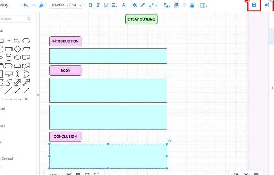Pick the crescent or-gate shape
The image size is (274, 175).
[26, 74]
